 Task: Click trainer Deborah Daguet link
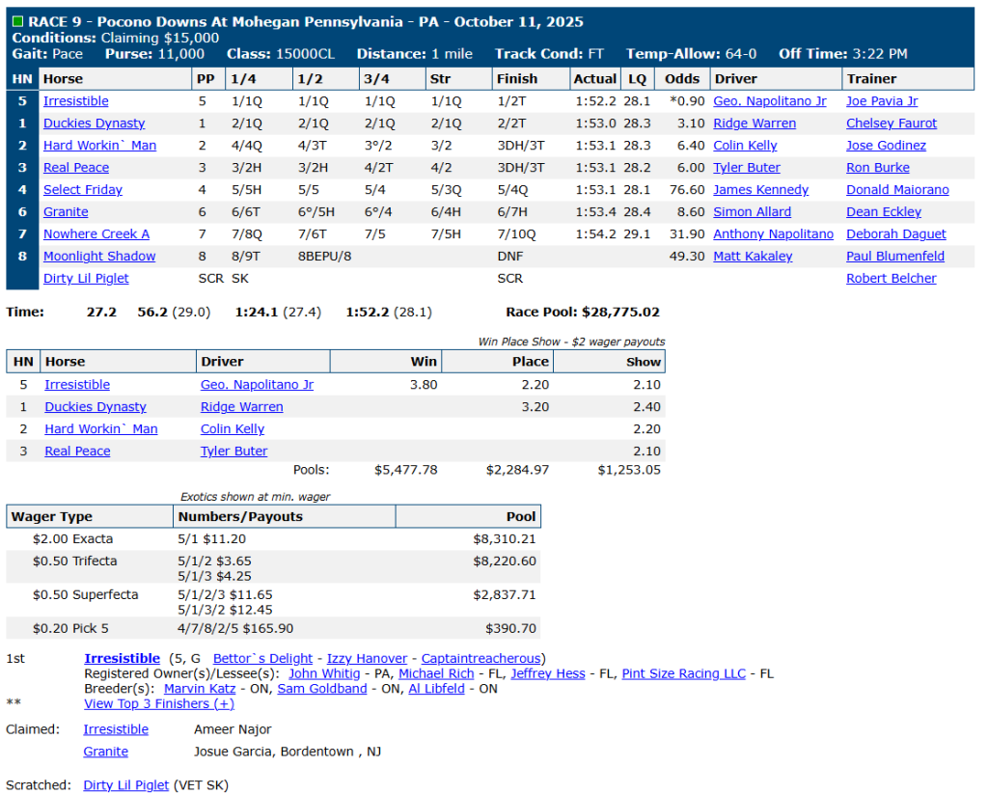[895, 234]
